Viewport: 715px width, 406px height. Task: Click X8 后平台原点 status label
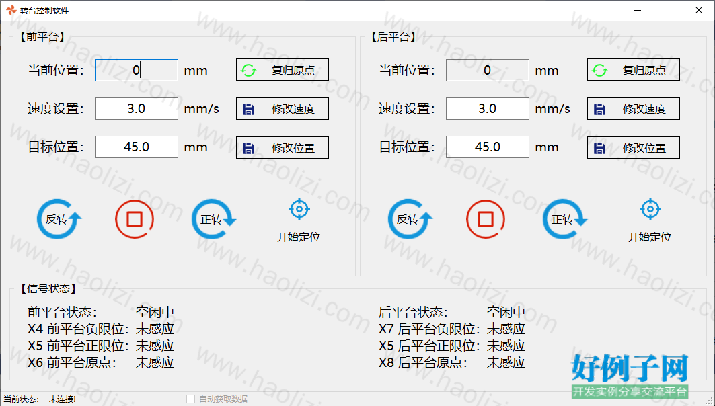click(423, 363)
